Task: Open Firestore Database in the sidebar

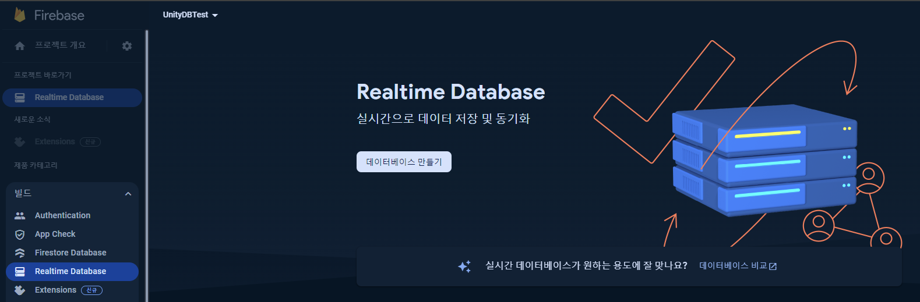Action: click(x=71, y=253)
